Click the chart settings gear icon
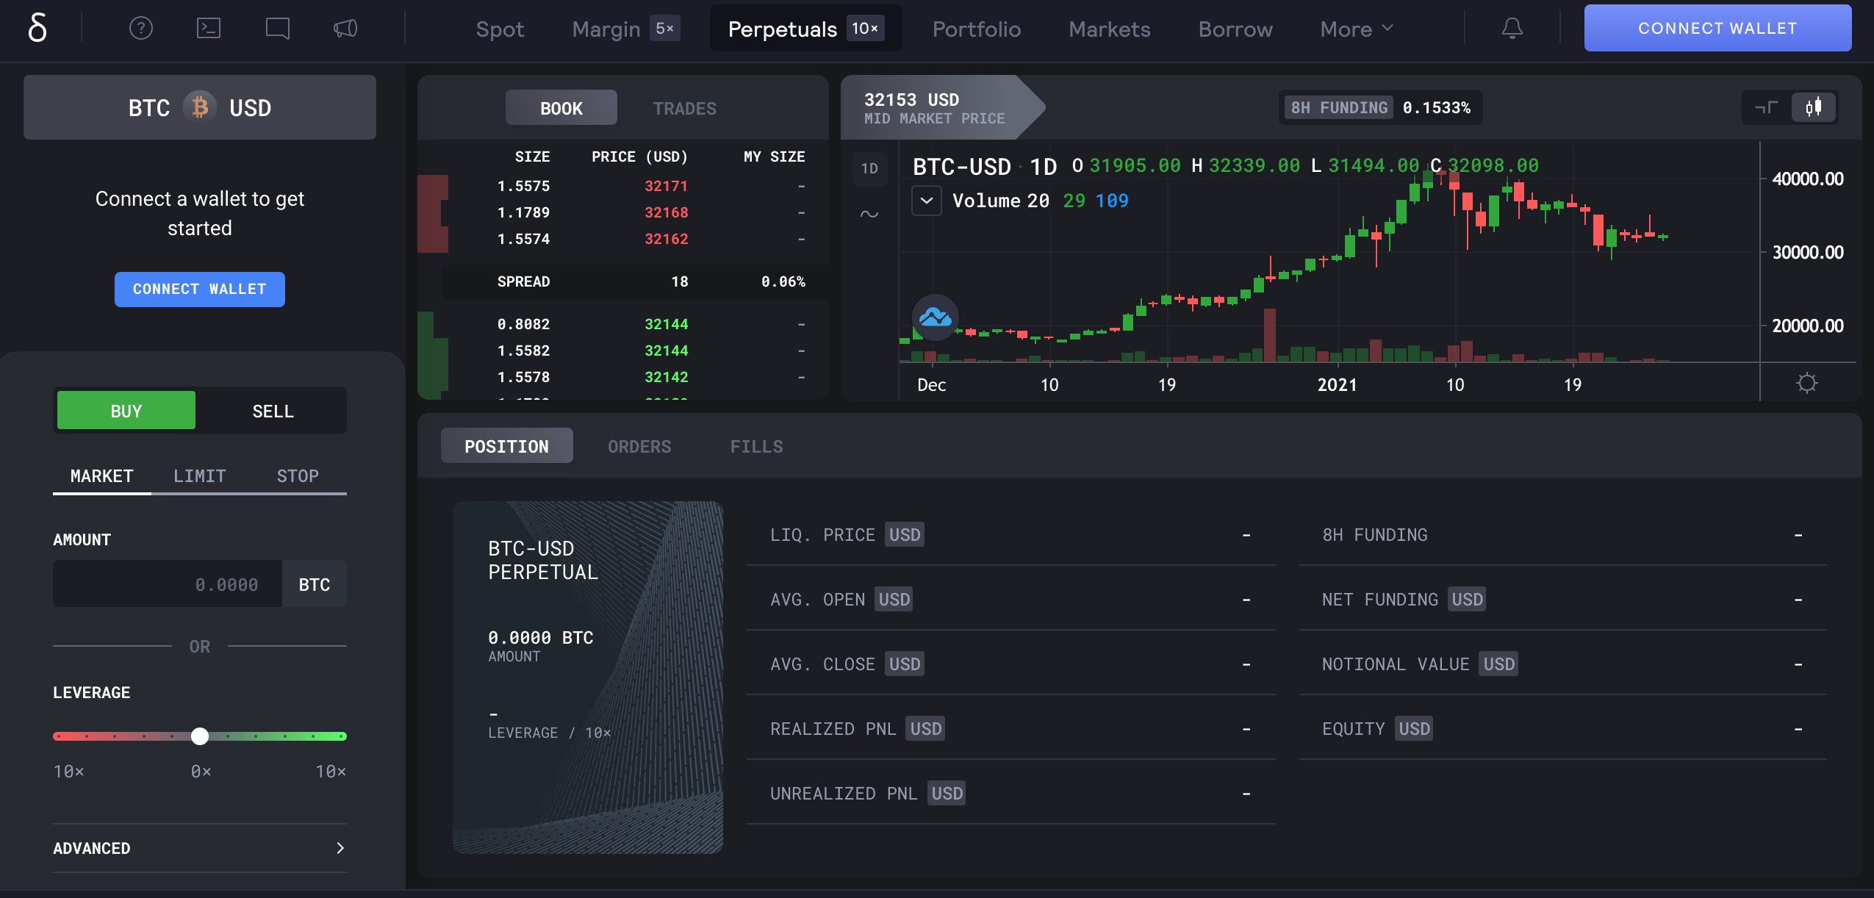The width and height of the screenshot is (1874, 898). coord(1806,383)
